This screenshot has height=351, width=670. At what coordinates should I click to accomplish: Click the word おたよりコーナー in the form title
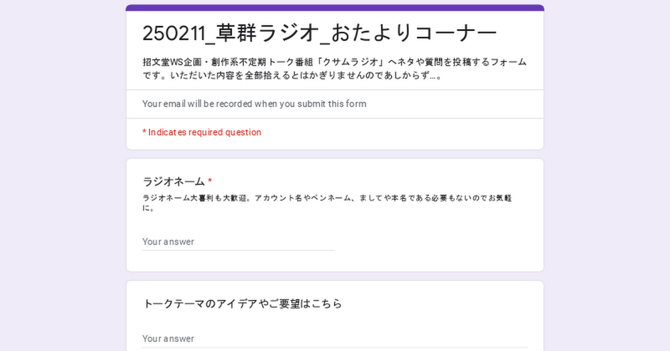click(414, 33)
